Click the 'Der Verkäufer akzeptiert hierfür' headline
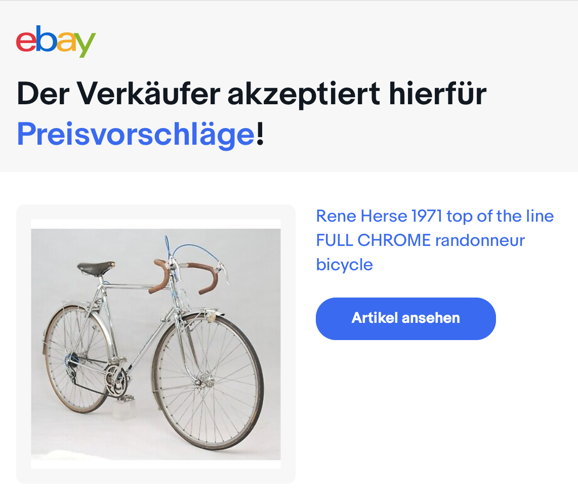This screenshot has width=578, height=502. click(252, 94)
